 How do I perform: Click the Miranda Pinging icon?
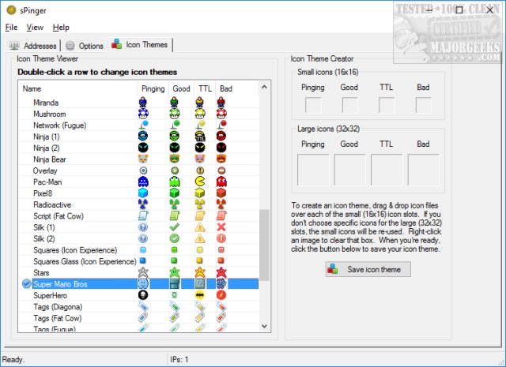coord(142,102)
